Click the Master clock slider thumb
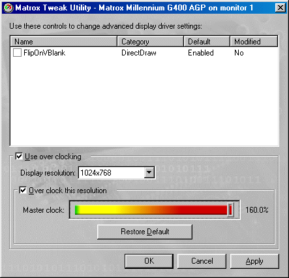Screen dimensions: 289x278 pyautogui.click(x=230, y=209)
